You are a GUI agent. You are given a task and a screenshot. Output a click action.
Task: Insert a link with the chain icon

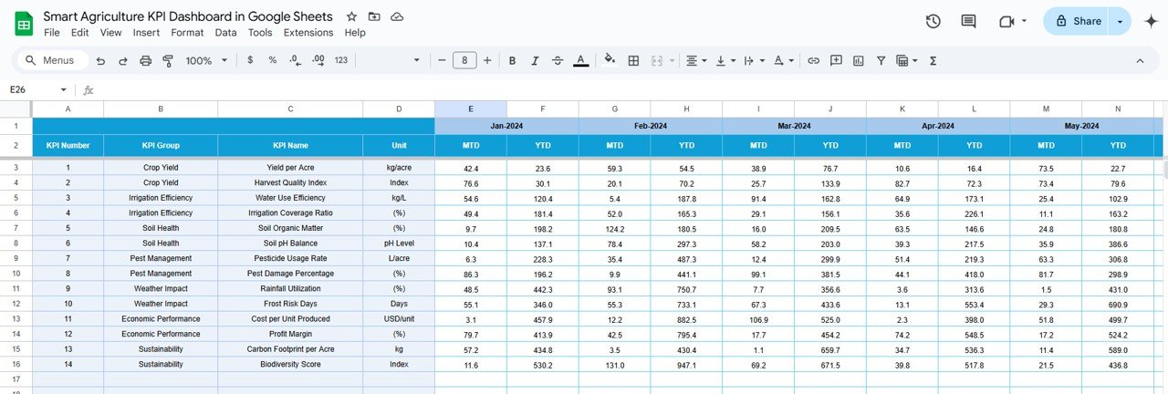pos(813,60)
